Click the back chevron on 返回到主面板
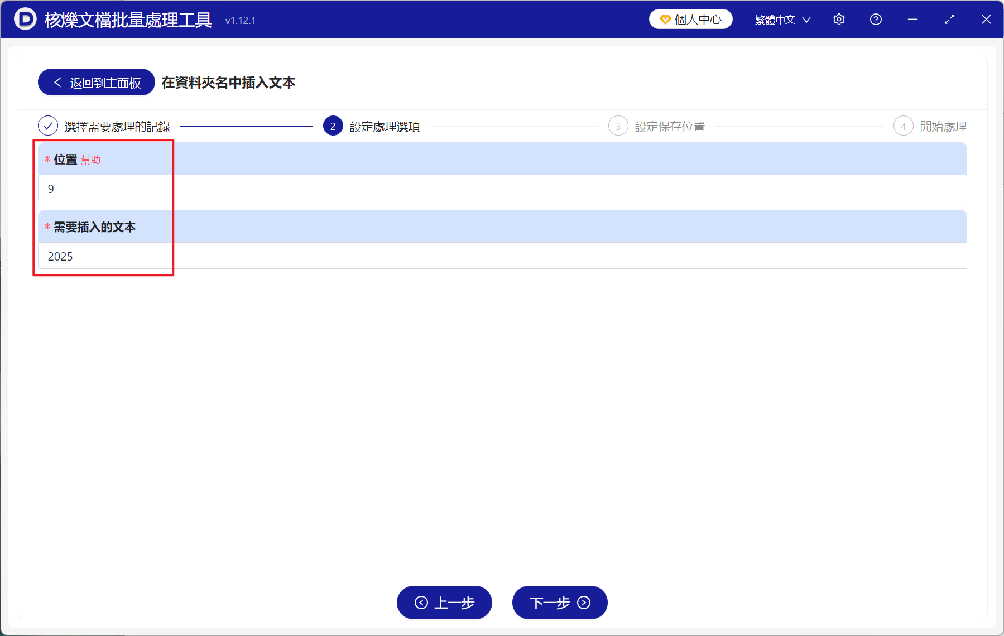Screen dimensions: 1004x636 tap(57, 81)
